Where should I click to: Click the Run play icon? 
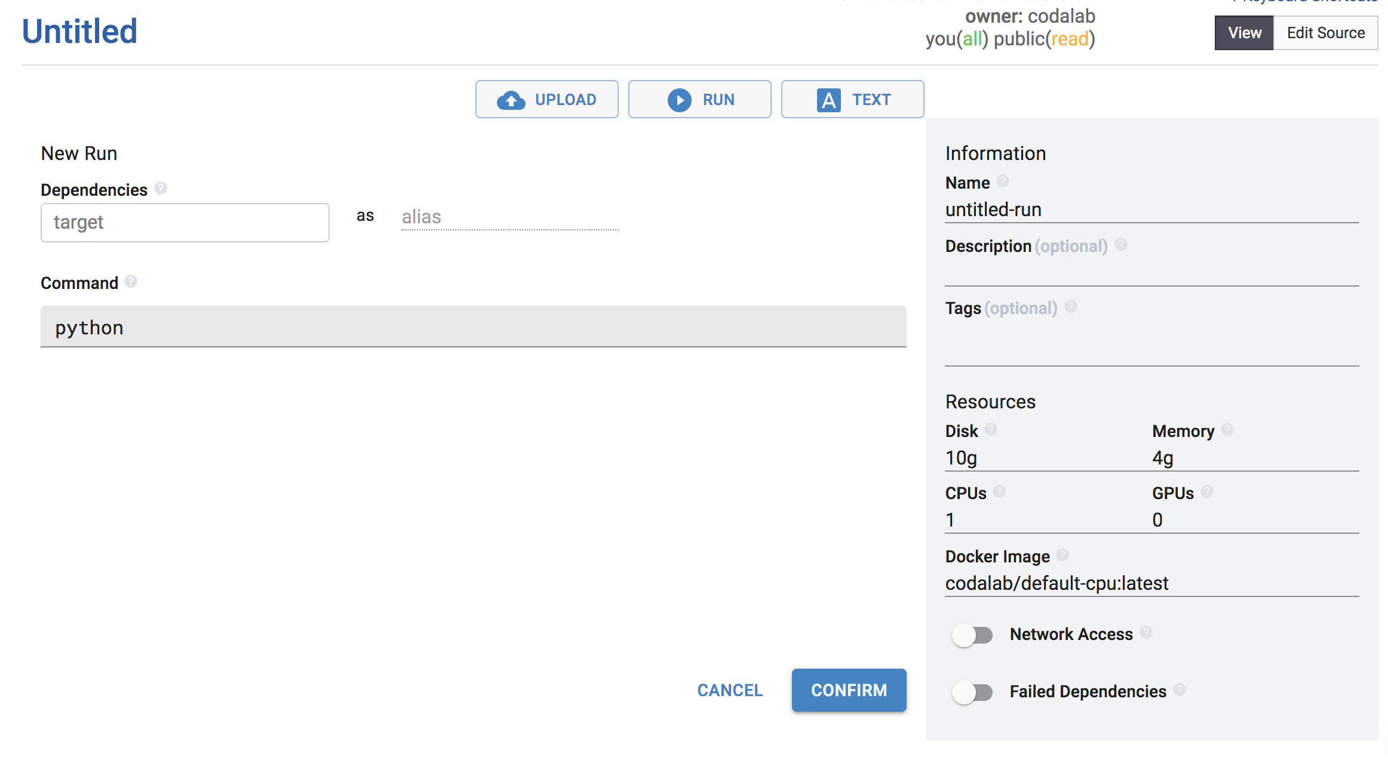(679, 99)
